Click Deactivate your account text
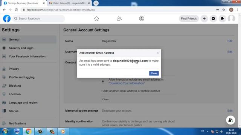 [117, 111]
